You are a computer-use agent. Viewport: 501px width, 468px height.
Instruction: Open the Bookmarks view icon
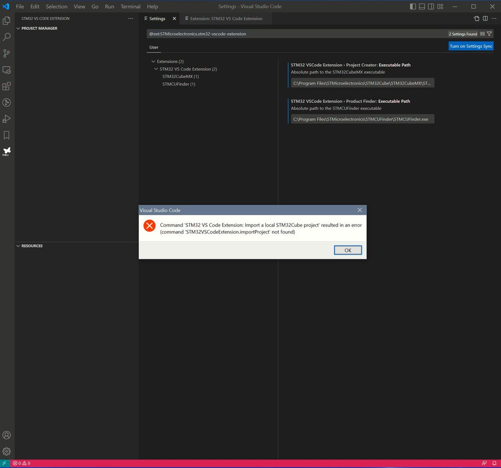click(x=7, y=135)
